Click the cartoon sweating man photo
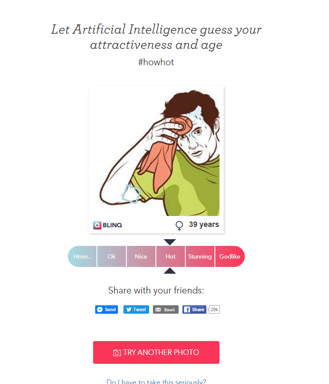The height and width of the screenshot is (384, 329). coord(156,151)
